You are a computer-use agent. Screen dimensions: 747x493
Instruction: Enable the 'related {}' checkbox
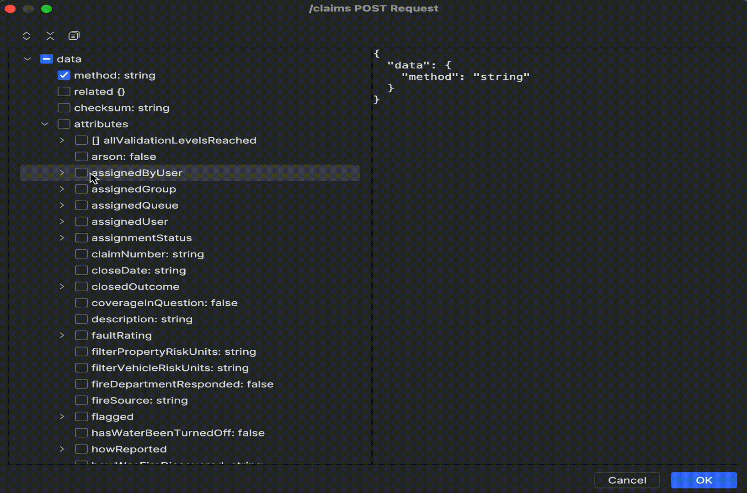pos(64,91)
